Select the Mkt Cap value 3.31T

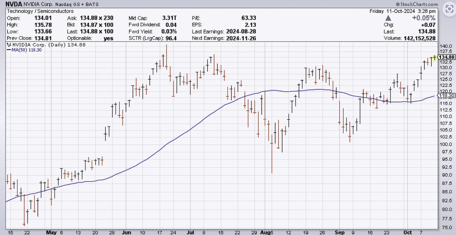(169, 18)
